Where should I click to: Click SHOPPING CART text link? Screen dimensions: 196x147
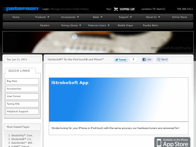[x=127, y=9]
